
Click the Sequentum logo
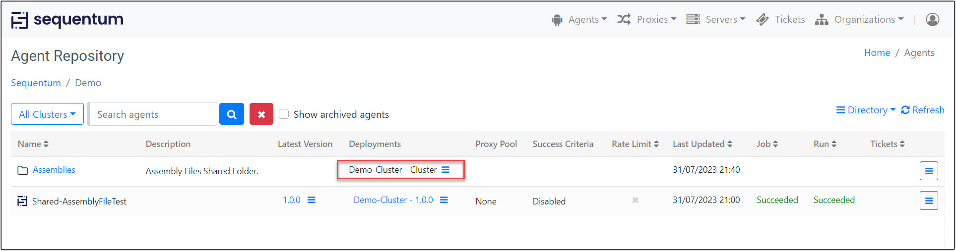tap(67, 20)
